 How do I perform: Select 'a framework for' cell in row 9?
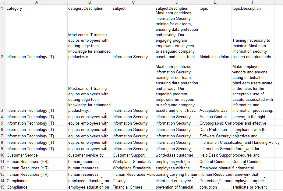pyautogui.click(x=253, y=149)
